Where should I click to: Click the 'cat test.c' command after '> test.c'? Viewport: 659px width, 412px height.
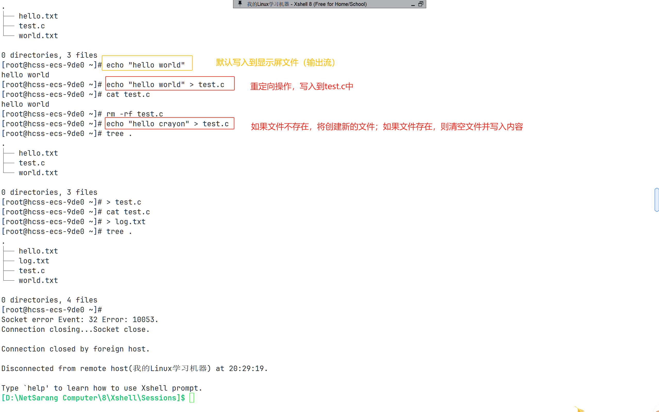[x=128, y=212]
